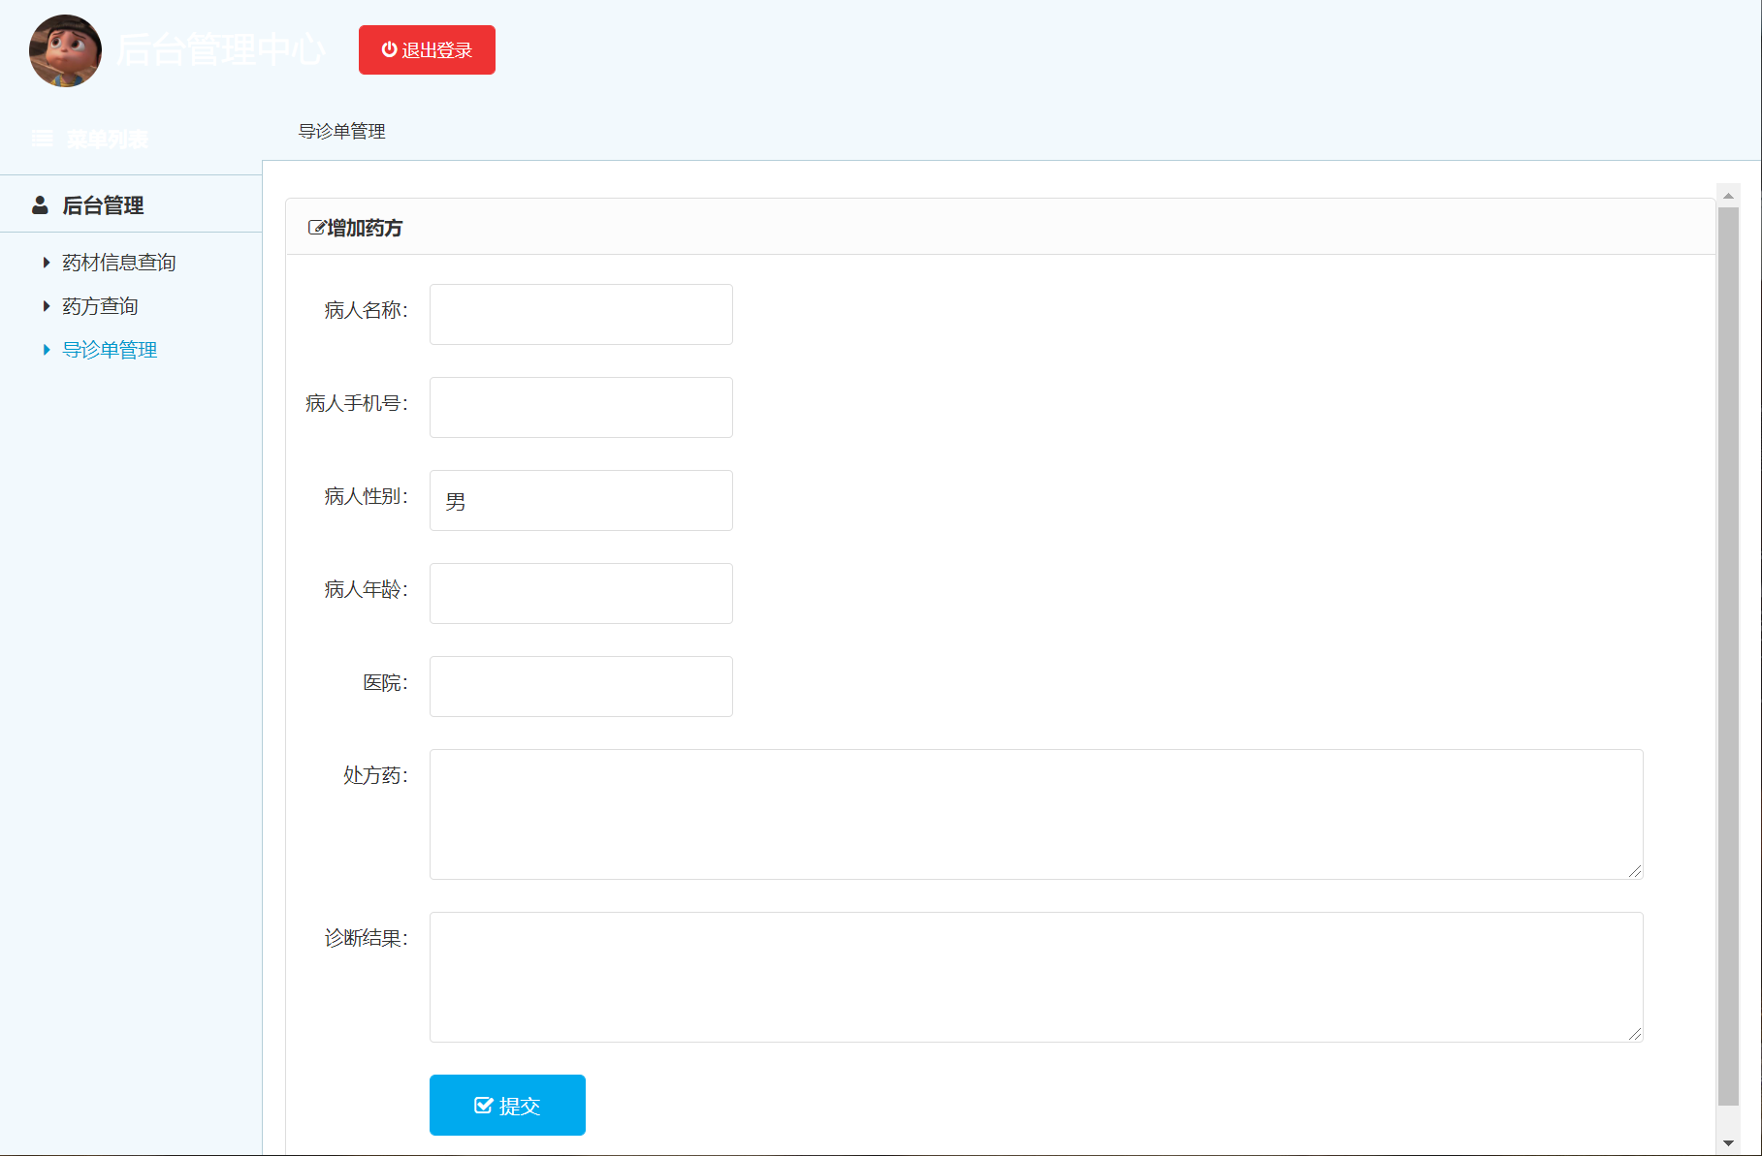Focus the 处方药 text area

coord(1035,814)
